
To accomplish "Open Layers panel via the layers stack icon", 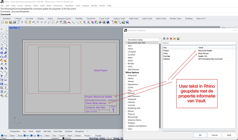I will click(x=92, y=22).
